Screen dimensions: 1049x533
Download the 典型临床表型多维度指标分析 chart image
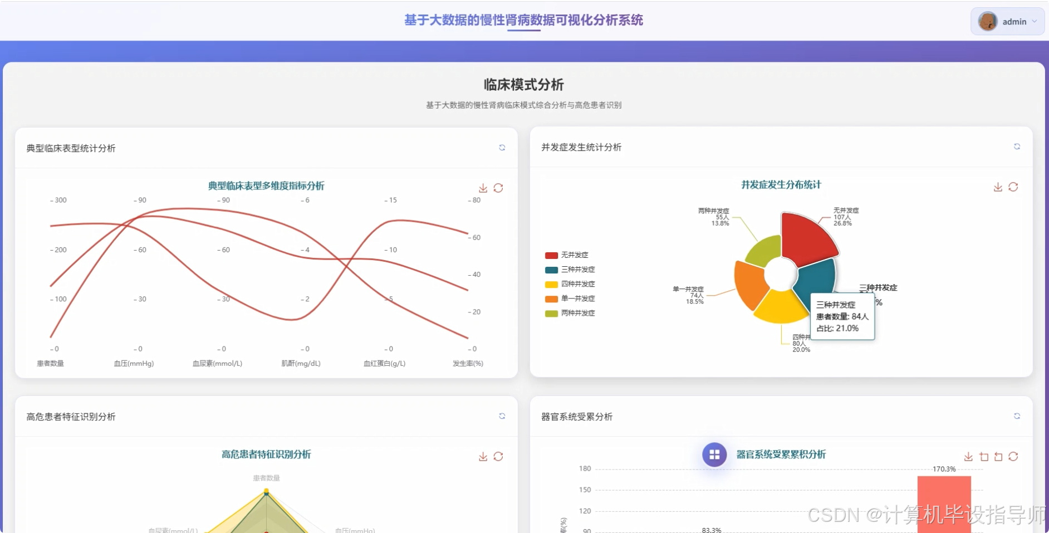pos(483,188)
